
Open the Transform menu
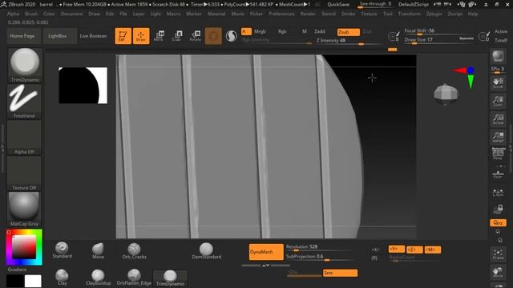click(410, 14)
